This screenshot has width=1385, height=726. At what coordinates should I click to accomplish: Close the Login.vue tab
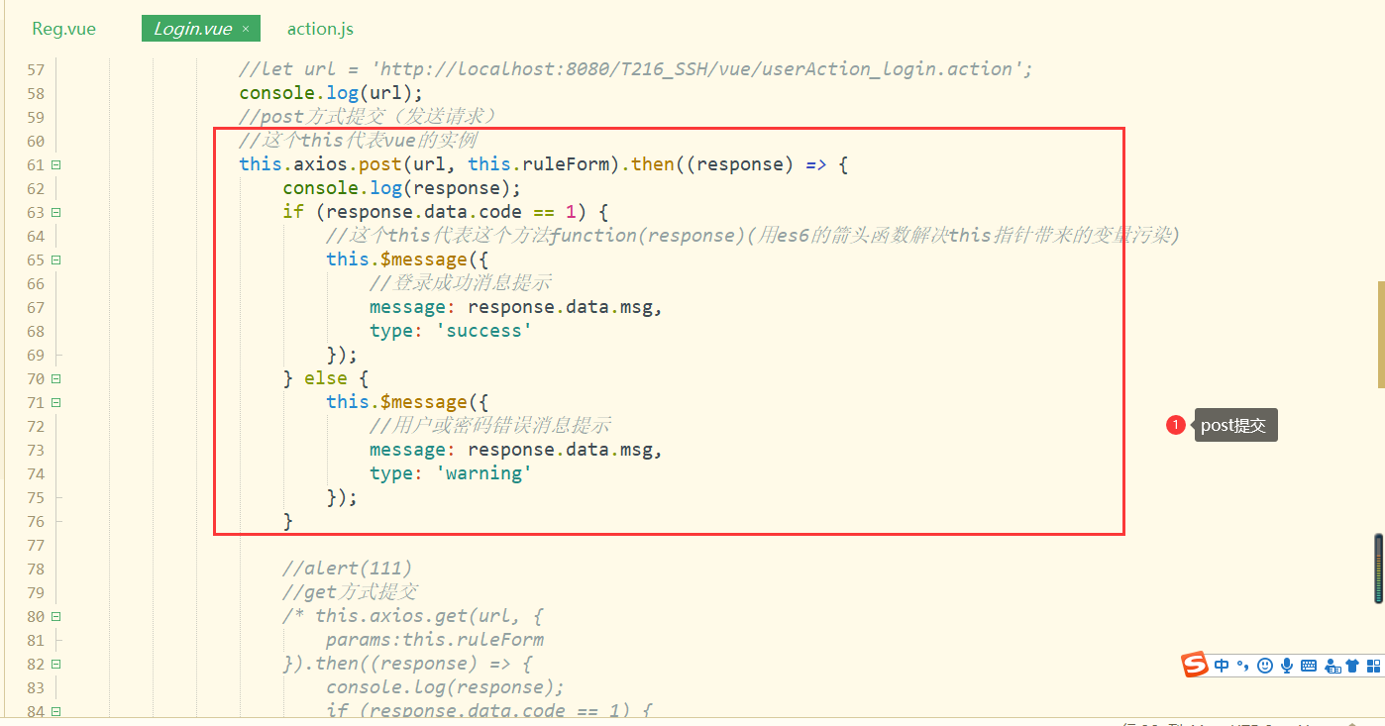pyautogui.click(x=246, y=29)
